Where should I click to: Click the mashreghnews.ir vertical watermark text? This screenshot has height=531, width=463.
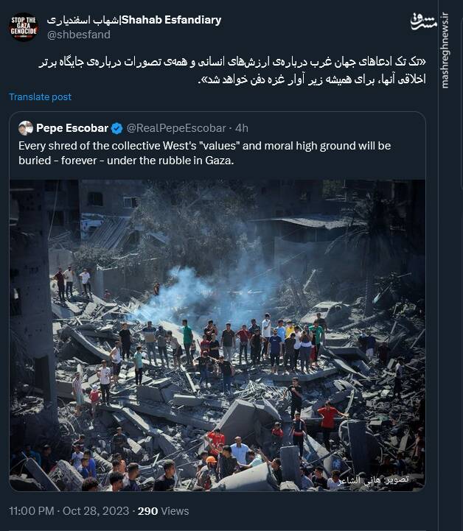pyautogui.click(x=445, y=51)
